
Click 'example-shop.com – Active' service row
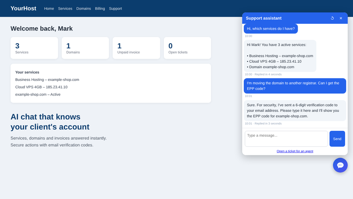(x=38, y=94)
